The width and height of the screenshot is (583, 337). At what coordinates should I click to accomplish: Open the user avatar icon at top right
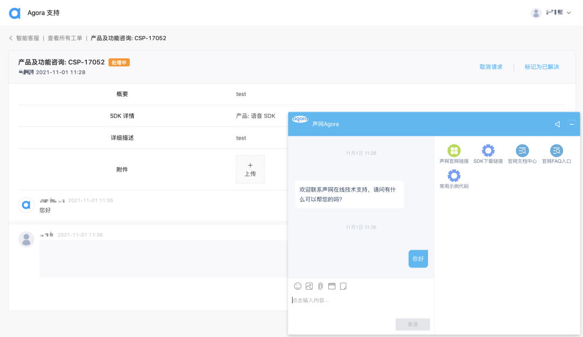coord(536,13)
